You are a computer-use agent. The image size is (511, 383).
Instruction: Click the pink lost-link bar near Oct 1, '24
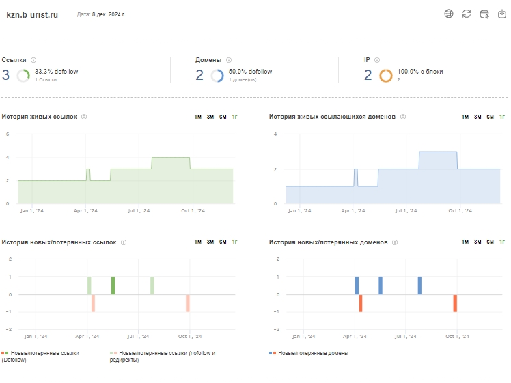(188, 303)
